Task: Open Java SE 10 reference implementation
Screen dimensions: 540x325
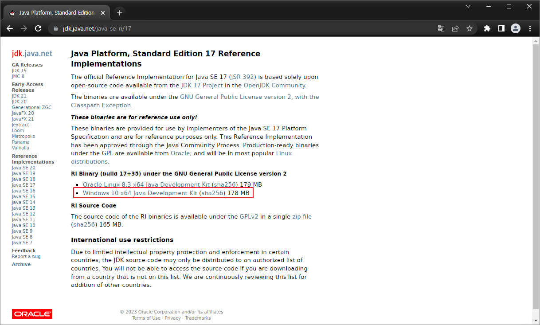Action: click(x=23, y=225)
